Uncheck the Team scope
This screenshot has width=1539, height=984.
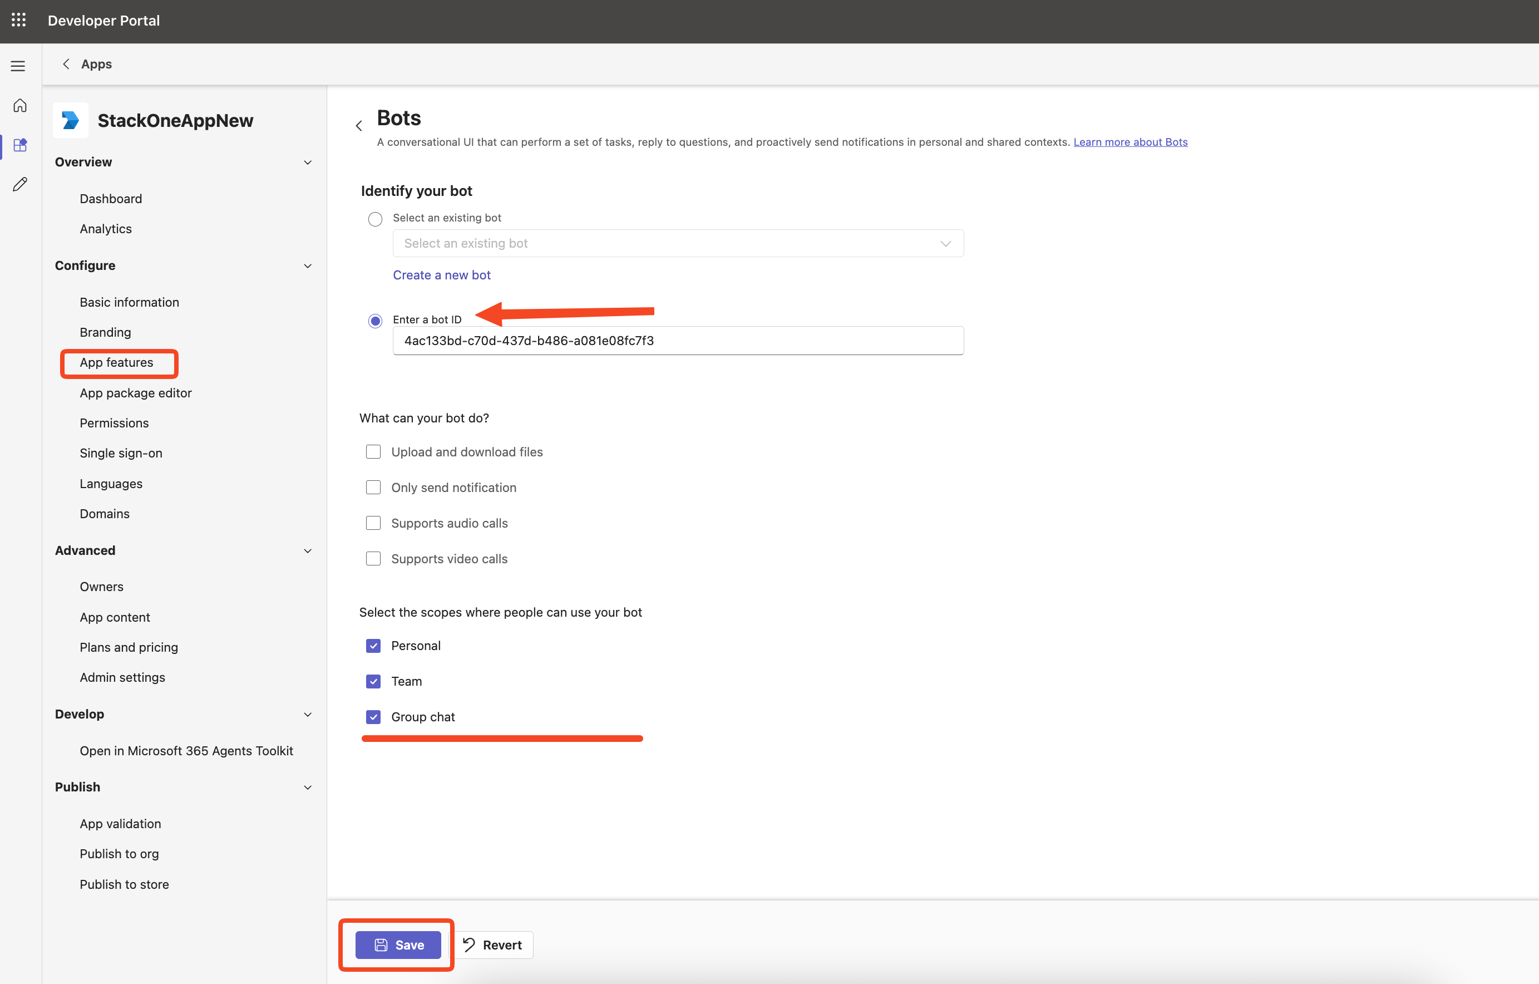(373, 682)
